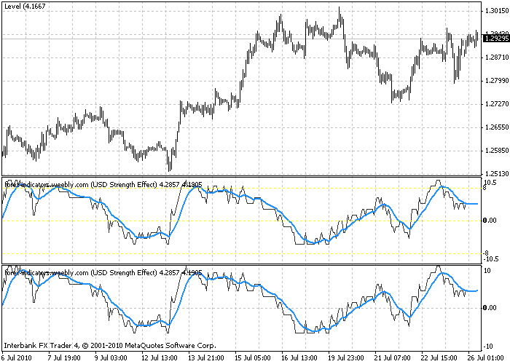
Task: Click the Level (4.1667 label at top
Action: pos(25,6)
